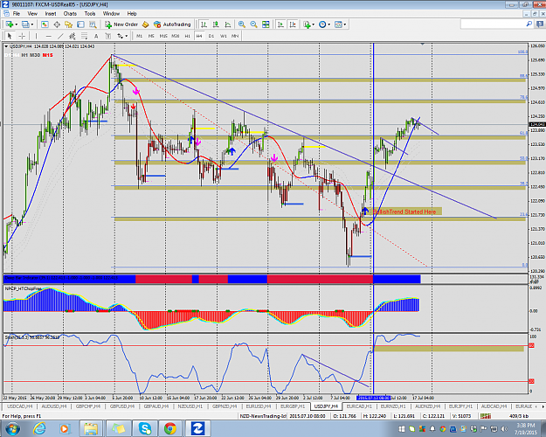Expand the Indicators dropdown arrow
This screenshot has width=546, height=437.
[x=314, y=24]
